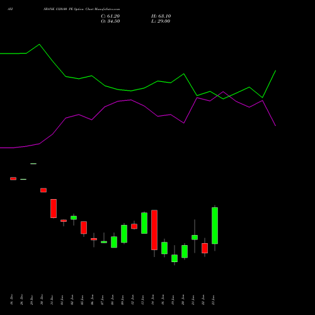The image size is (315, 315).
Task: Select the large red candle above 14 Jan
Action: click(154, 230)
